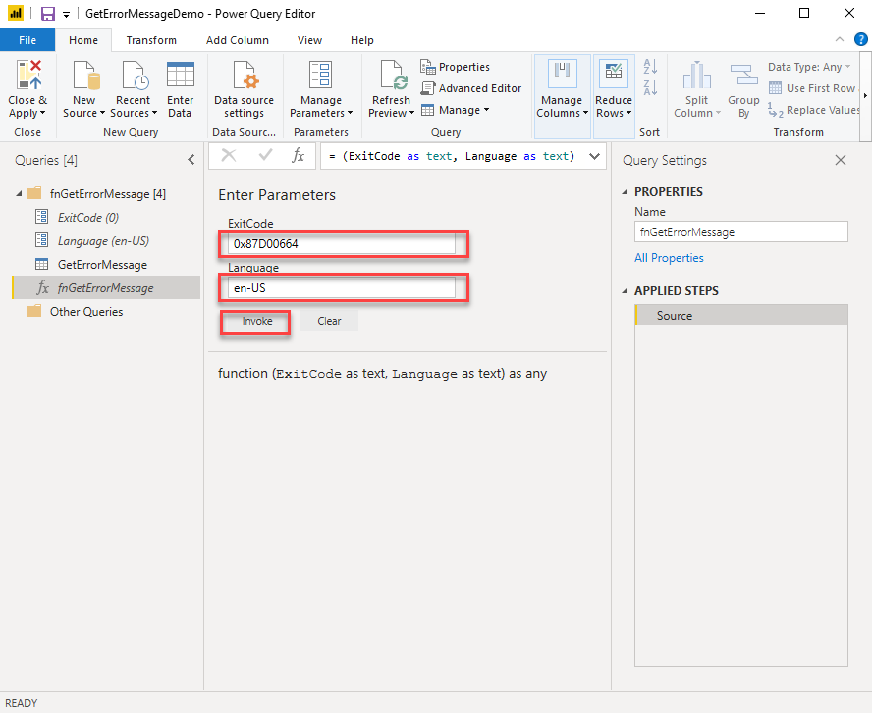Open the Recent Sources list
The height and width of the screenshot is (713, 872).
(134, 89)
